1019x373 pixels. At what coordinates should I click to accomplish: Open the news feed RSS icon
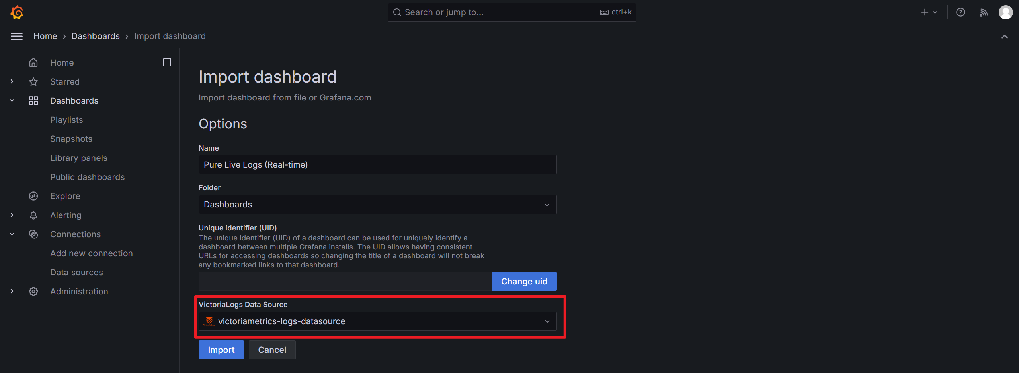coord(984,12)
